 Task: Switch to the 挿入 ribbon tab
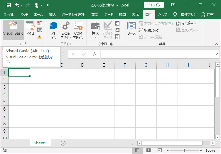tap(53, 14)
